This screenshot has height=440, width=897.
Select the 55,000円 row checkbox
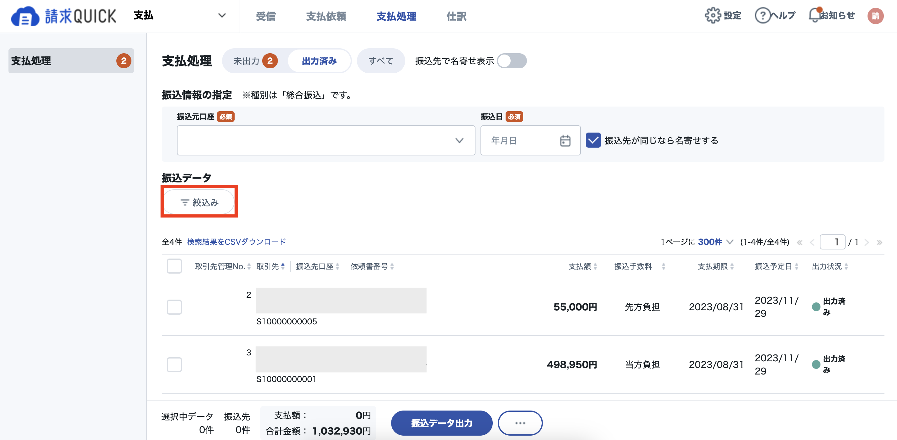174,307
